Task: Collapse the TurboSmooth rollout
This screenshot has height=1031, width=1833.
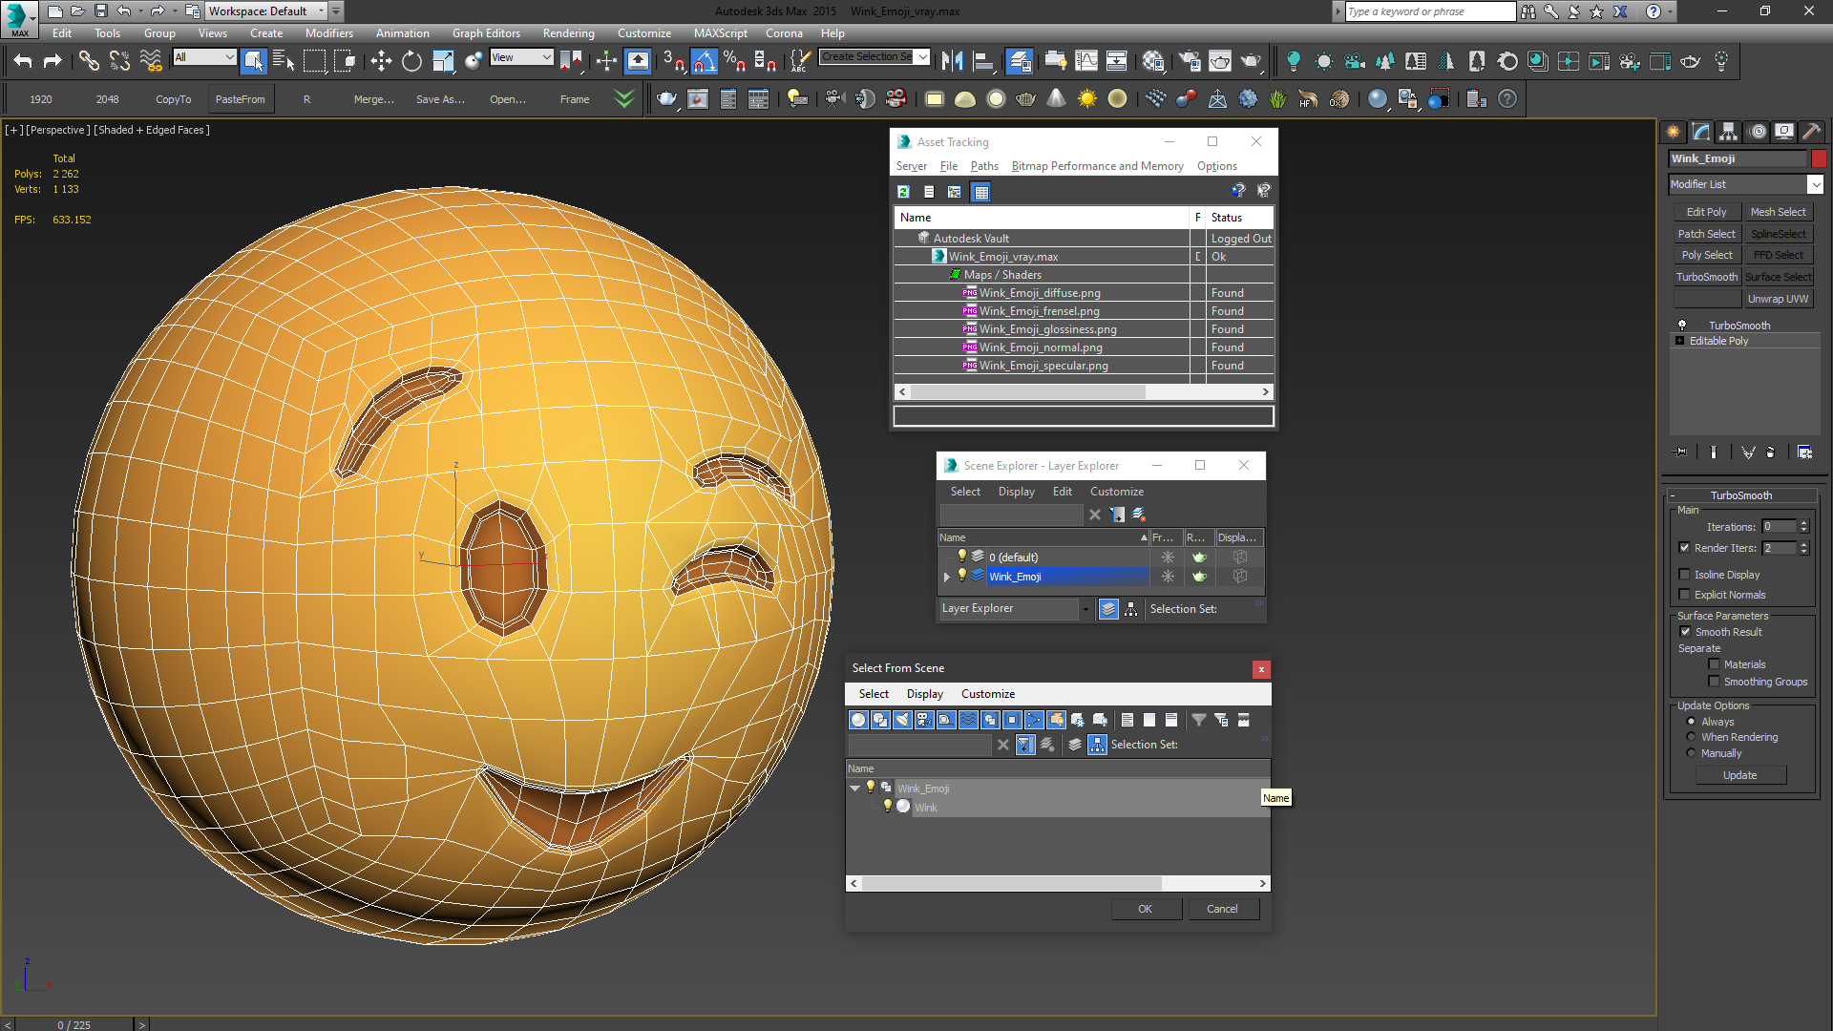Action: [1673, 494]
